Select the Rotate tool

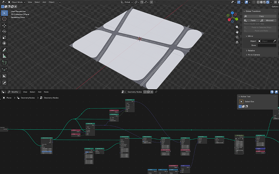point(4,31)
